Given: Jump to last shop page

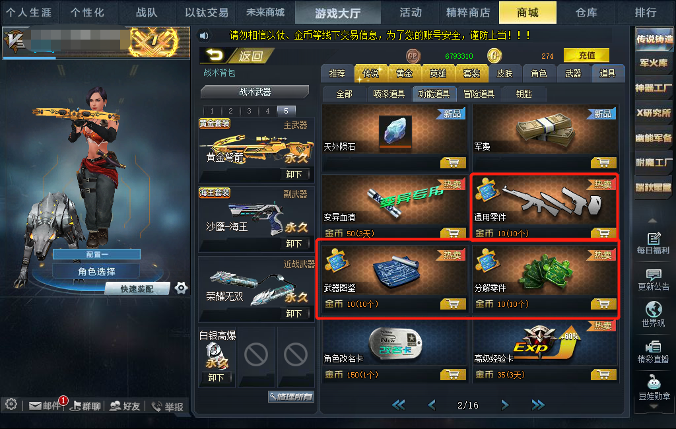Looking at the screenshot, I should [x=538, y=405].
